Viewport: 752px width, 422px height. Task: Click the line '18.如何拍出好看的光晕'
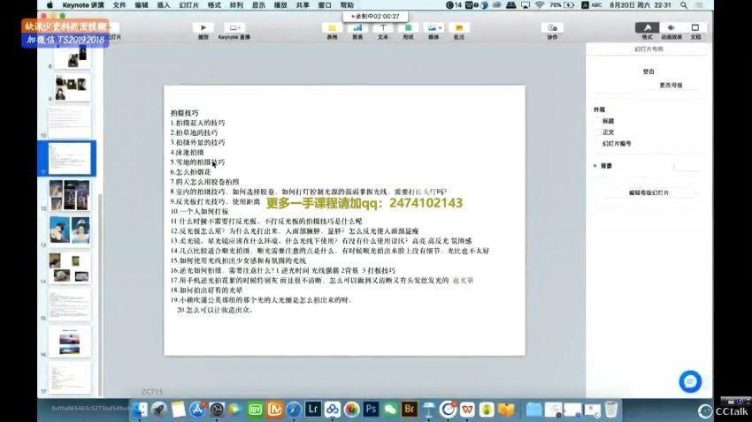pyautogui.click(x=206, y=290)
